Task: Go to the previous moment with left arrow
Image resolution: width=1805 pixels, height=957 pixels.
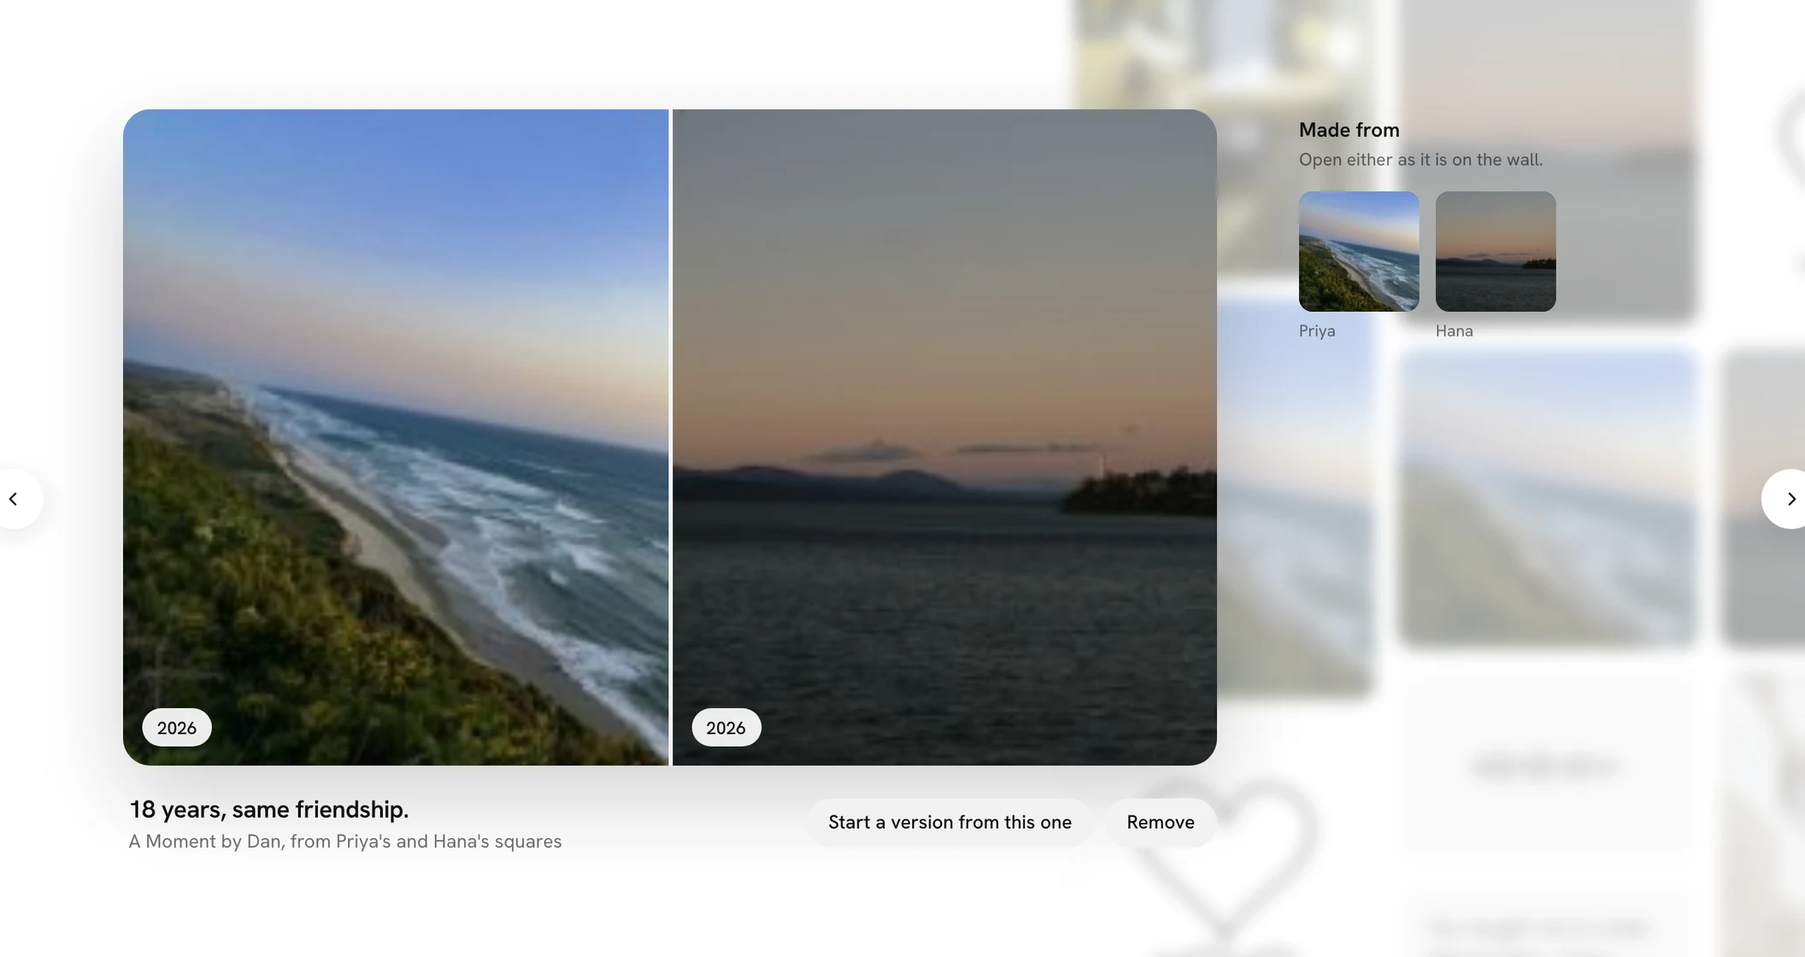Action: 15,499
